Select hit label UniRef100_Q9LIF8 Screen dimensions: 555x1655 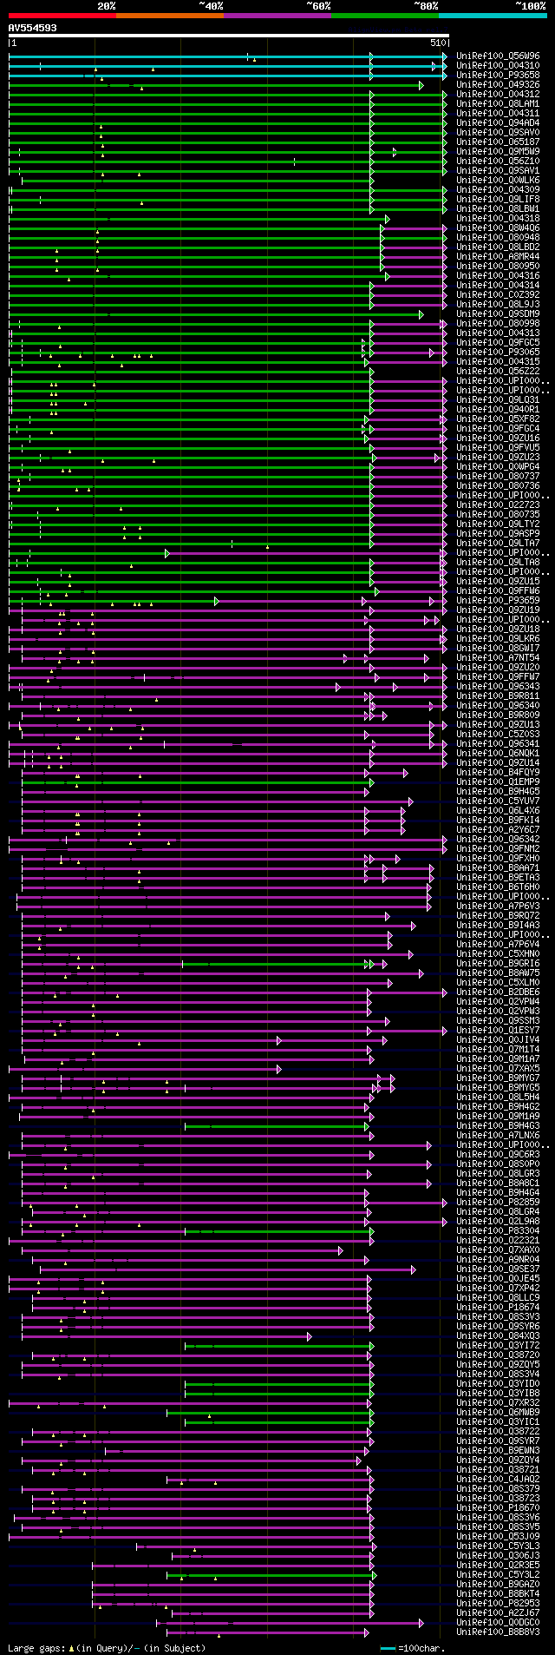click(x=498, y=199)
